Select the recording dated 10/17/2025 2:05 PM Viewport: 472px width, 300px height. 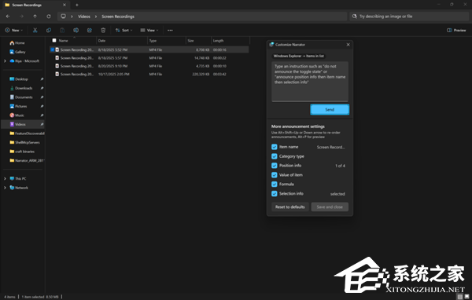point(149,74)
